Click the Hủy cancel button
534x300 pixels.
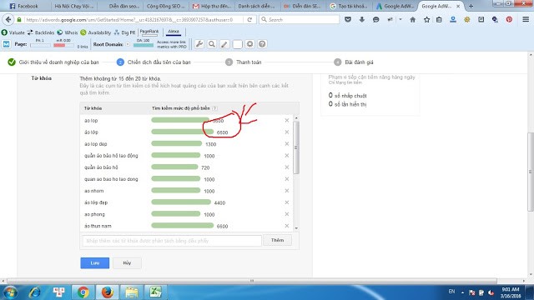(127, 263)
